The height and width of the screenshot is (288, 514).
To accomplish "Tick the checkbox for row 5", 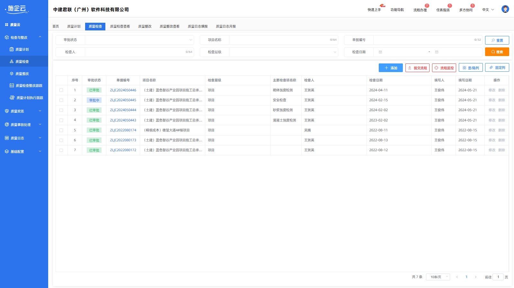I will (61, 130).
